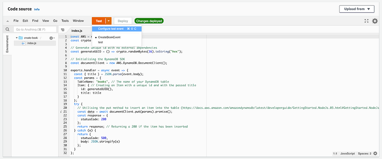The image size is (382, 159).
Task: Click line number 10 in the gutter
Action: 65,70
